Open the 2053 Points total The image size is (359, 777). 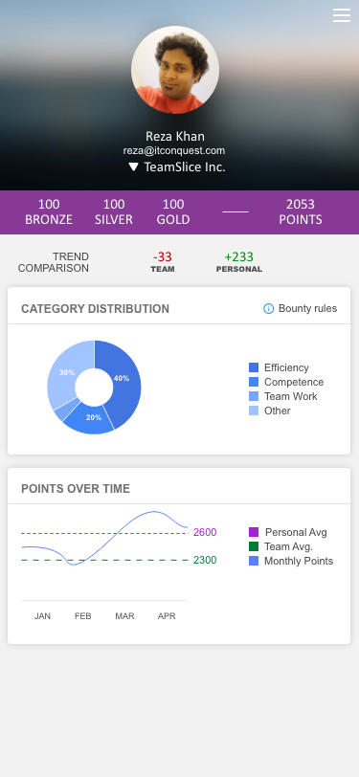301,212
